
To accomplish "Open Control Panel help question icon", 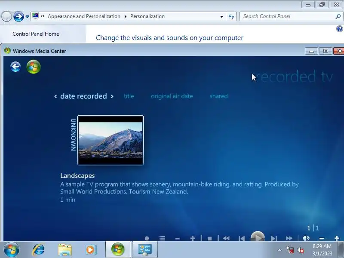I will 339,29.
